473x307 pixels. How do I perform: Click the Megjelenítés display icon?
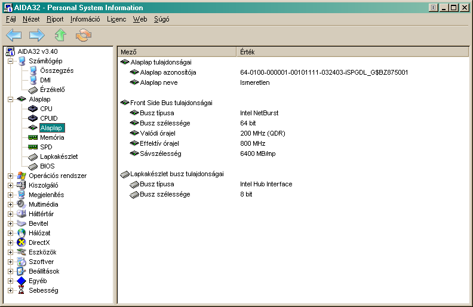pos(21,195)
